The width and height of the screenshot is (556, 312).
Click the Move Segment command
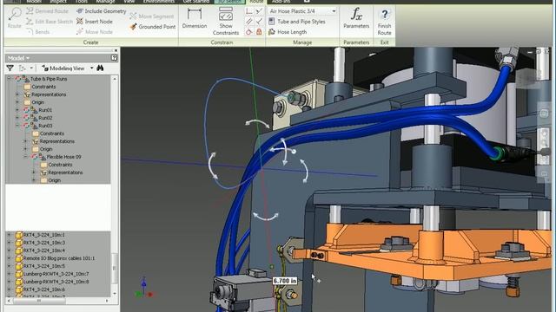point(152,16)
